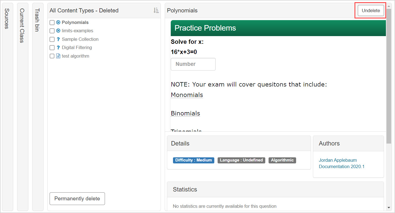Check the checkbox next to Polynomials

click(x=52, y=22)
